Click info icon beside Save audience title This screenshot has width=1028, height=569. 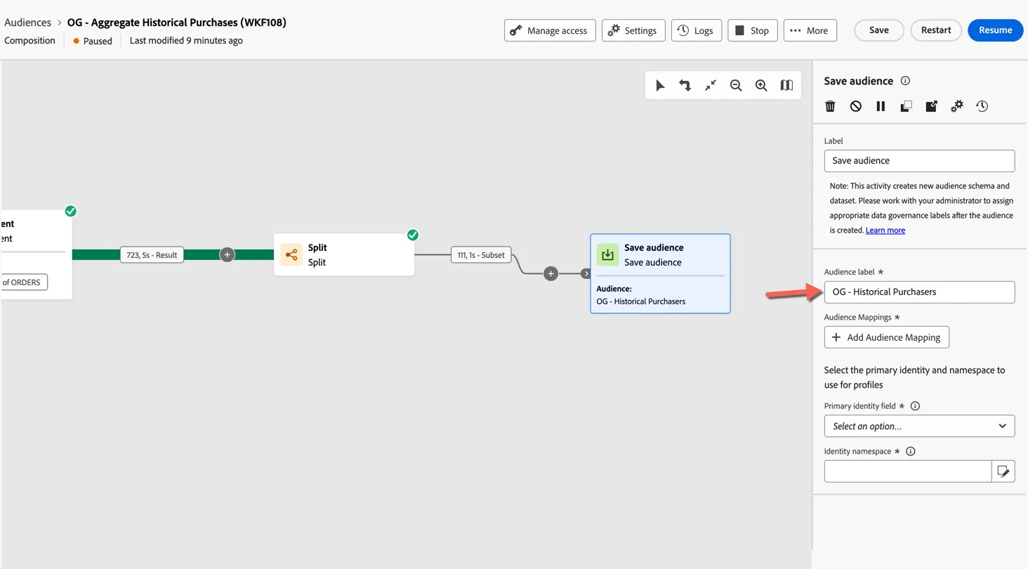[905, 81]
